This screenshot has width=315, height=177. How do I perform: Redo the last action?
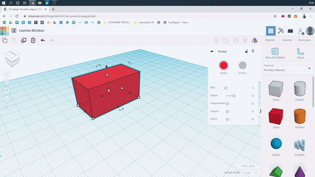[52, 40]
